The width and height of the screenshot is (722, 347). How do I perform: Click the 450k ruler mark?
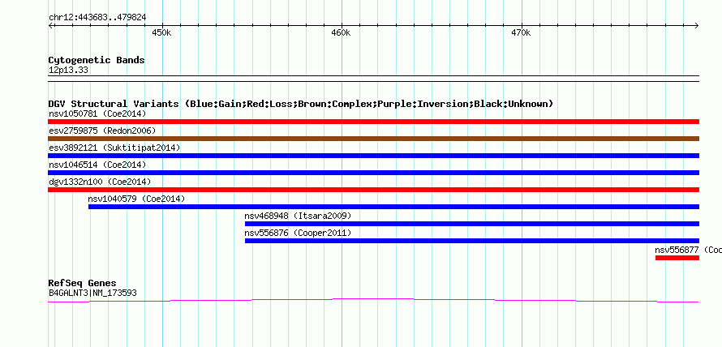[x=161, y=33]
